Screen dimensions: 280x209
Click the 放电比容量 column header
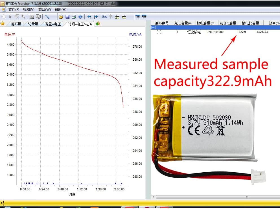click(x=252, y=23)
